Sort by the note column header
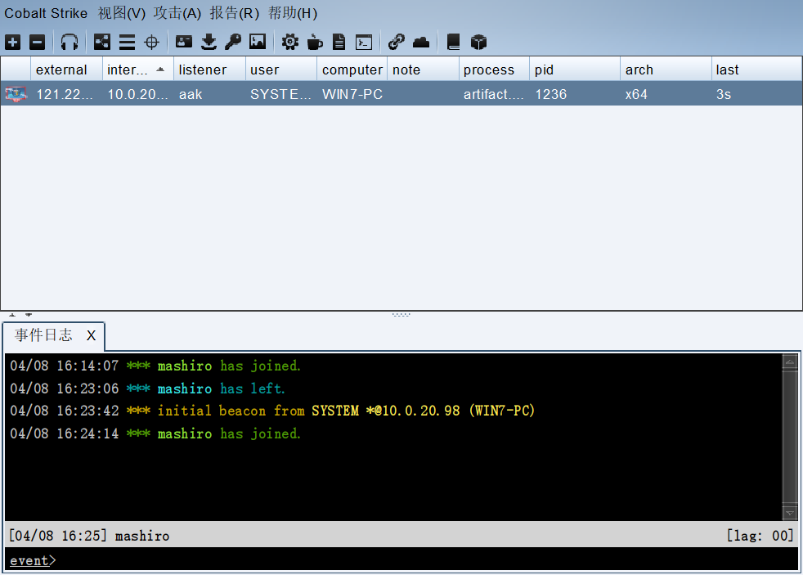This screenshot has width=803, height=575. point(423,70)
